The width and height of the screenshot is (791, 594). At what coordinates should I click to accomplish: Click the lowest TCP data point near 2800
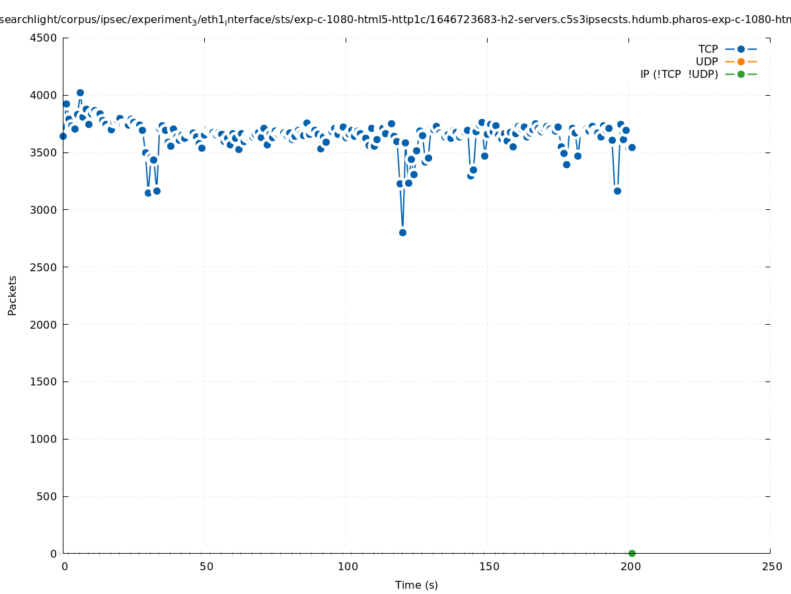(x=402, y=232)
